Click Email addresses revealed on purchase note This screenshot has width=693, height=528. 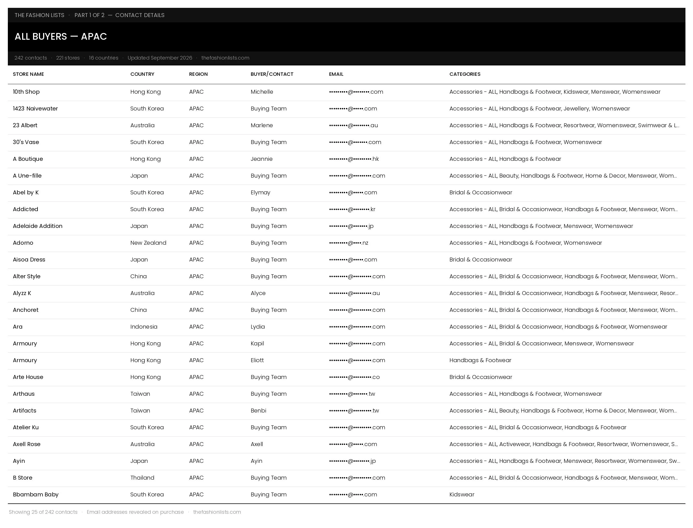135,512
